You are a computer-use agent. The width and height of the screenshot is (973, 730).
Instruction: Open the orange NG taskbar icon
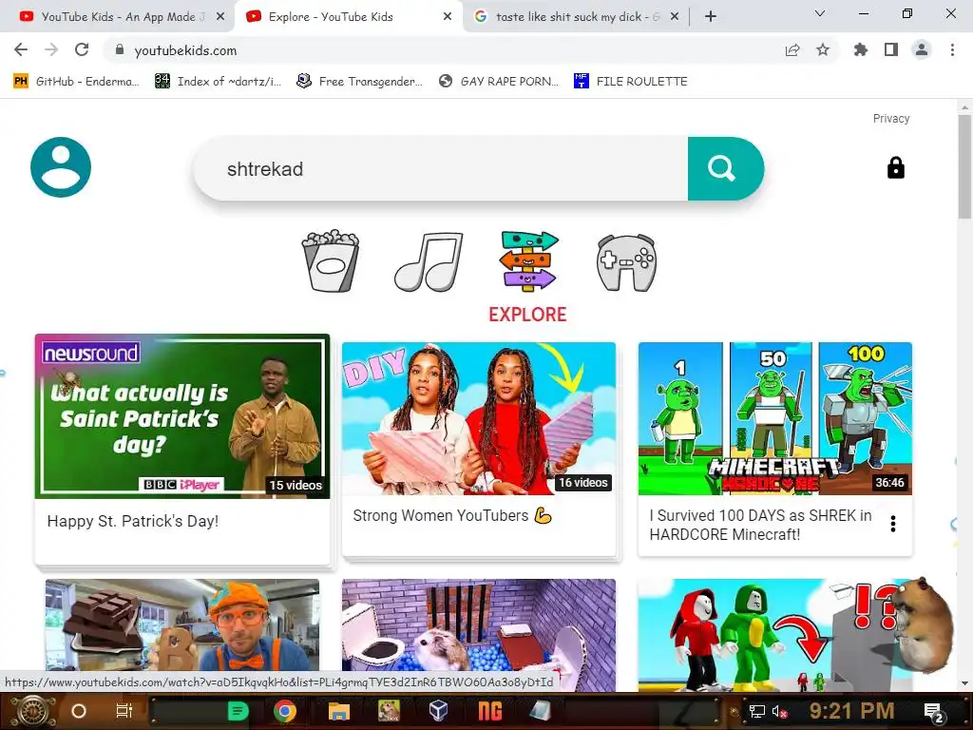point(490,711)
